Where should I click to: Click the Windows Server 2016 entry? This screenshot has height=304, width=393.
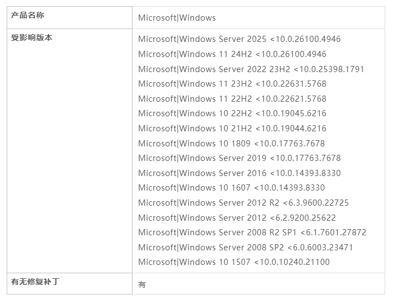[239, 173]
